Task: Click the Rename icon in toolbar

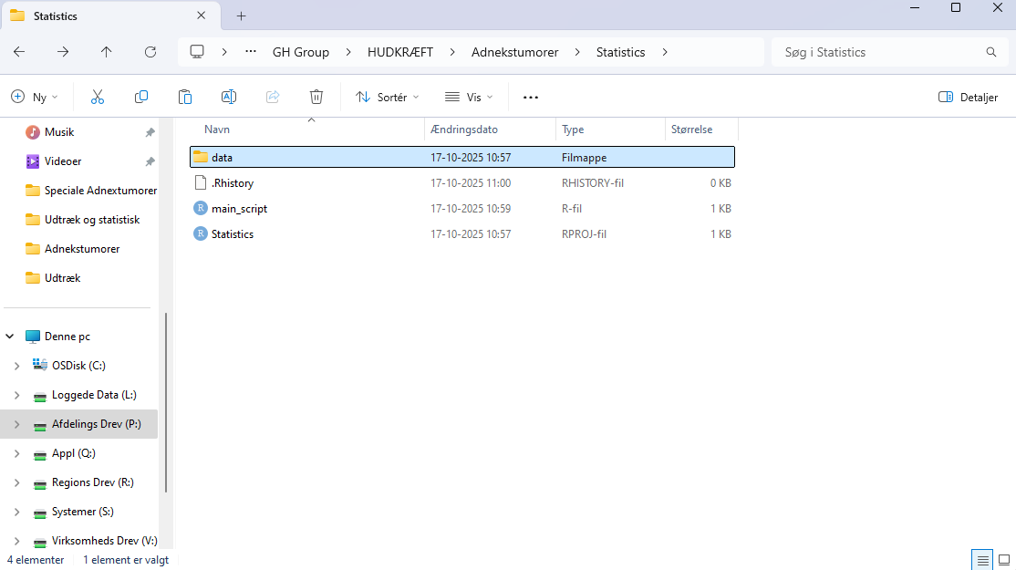Action: [229, 97]
